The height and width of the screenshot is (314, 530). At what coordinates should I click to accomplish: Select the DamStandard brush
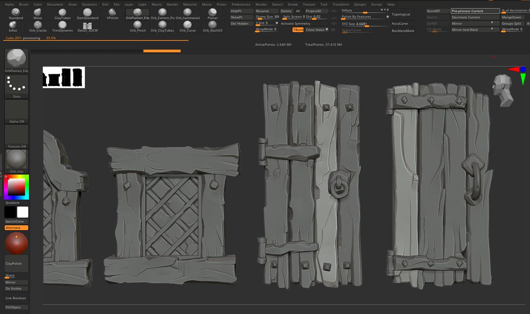(88, 14)
